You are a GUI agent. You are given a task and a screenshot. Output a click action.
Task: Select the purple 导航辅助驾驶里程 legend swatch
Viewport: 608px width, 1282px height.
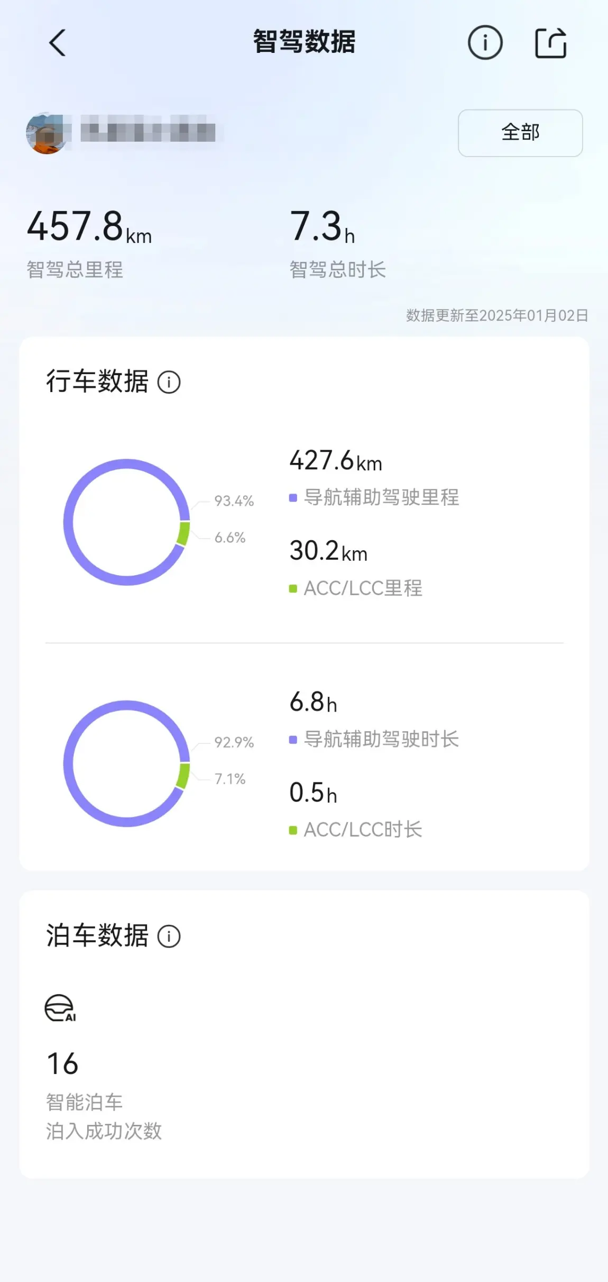[x=293, y=497]
